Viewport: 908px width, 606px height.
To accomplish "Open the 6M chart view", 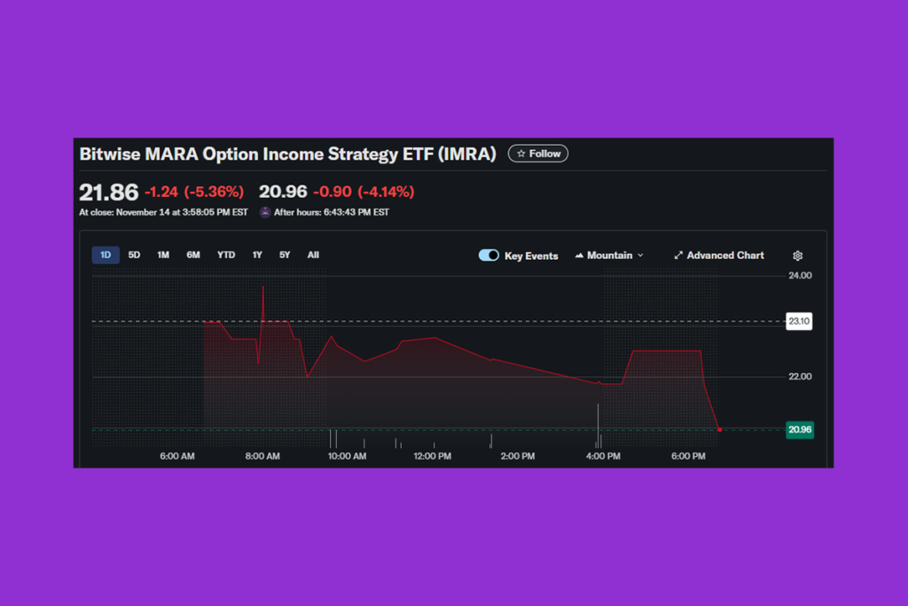I will [193, 255].
